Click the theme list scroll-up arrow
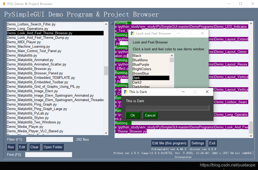This screenshot has width=258, height=170. (x=172, y=56)
